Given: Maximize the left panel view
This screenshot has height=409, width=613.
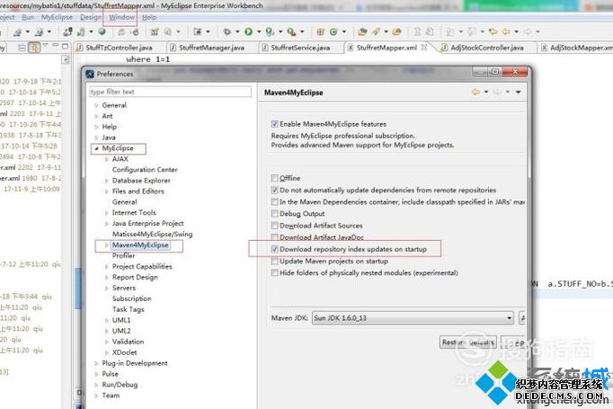Looking at the screenshot, I should (65, 46).
